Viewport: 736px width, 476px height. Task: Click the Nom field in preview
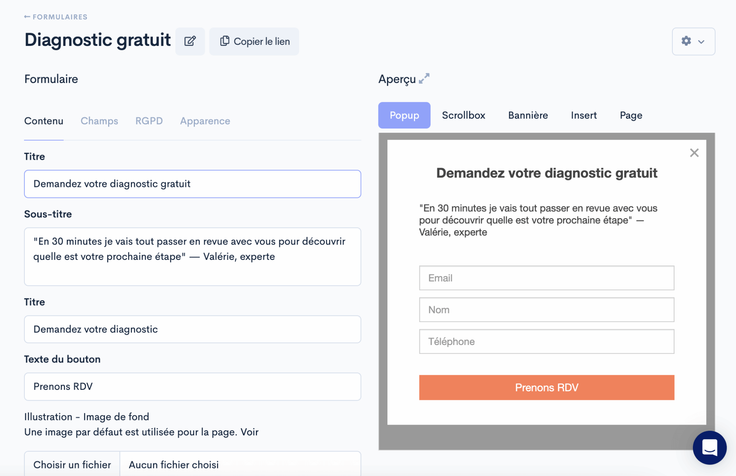pyautogui.click(x=547, y=310)
